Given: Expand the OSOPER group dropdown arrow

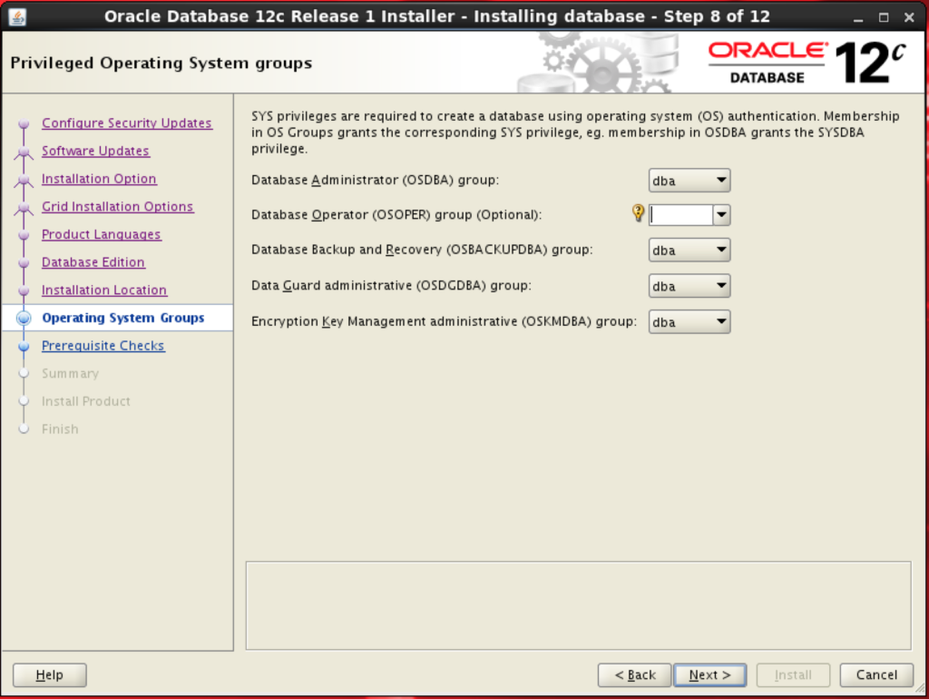Looking at the screenshot, I should point(721,215).
